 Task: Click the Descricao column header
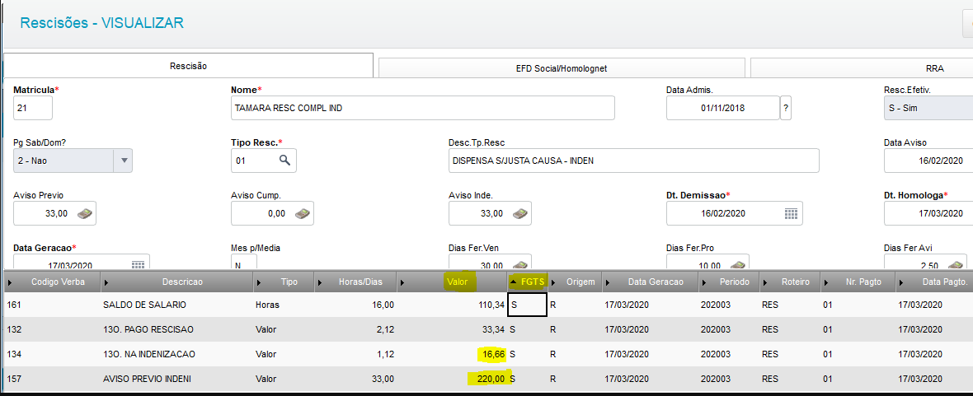[x=182, y=282]
